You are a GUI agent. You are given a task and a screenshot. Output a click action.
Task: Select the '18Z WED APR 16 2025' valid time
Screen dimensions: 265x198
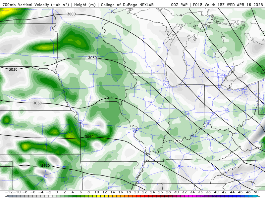coord(240,5)
